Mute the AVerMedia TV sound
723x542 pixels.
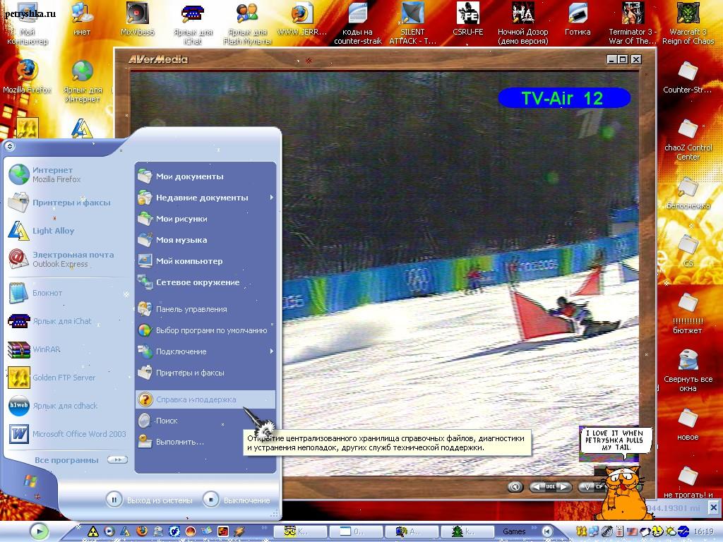click(515, 487)
